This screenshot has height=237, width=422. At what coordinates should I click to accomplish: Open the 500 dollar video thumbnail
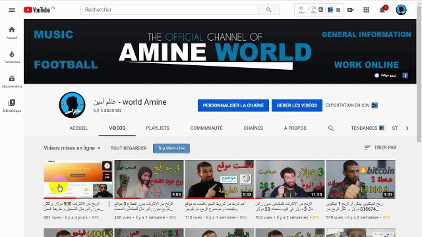78,179
